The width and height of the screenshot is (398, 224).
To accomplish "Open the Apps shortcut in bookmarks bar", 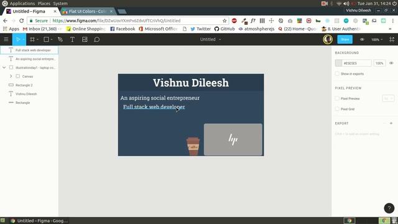I will [11, 29].
